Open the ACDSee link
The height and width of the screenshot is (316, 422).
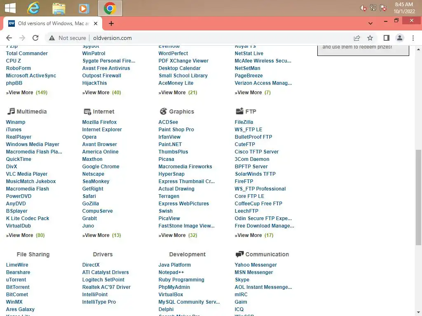pyautogui.click(x=168, y=122)
